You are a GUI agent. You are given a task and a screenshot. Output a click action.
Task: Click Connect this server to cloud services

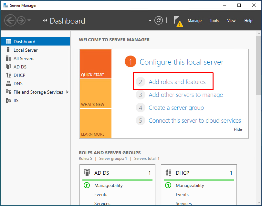pyautogui.click(x=195, y=121)
